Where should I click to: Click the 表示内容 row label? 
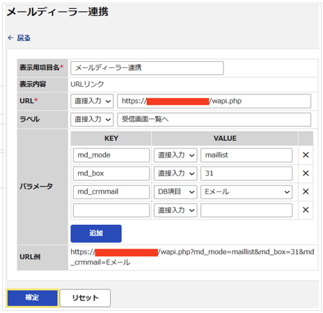[33, 84]
